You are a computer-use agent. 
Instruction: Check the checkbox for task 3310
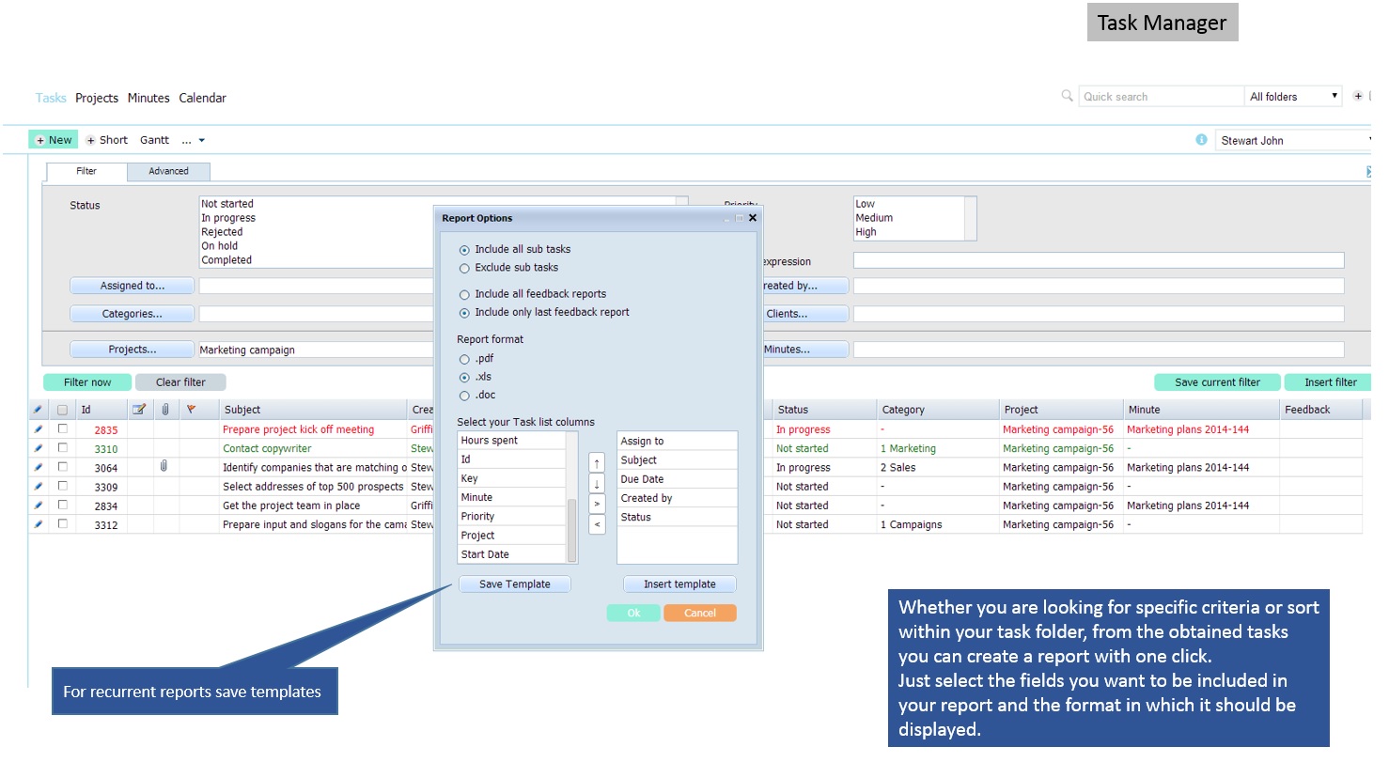[63, 448]
